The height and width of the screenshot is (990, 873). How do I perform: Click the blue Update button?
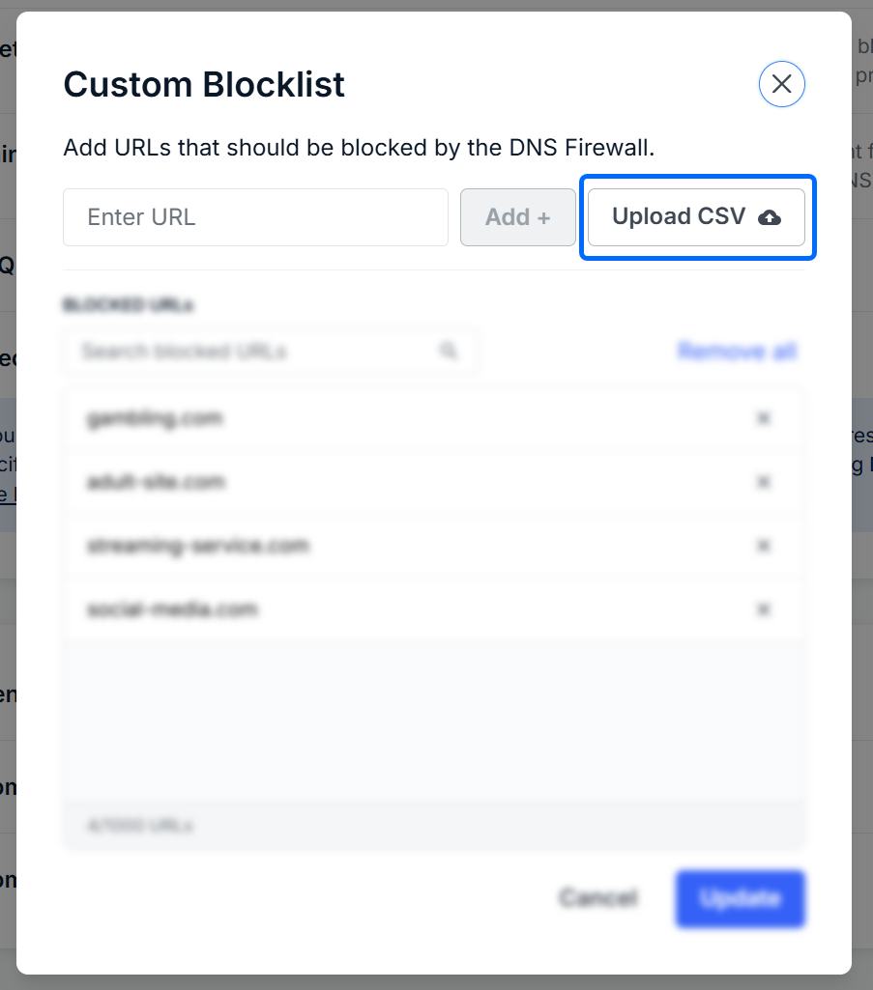click(740, 898)
